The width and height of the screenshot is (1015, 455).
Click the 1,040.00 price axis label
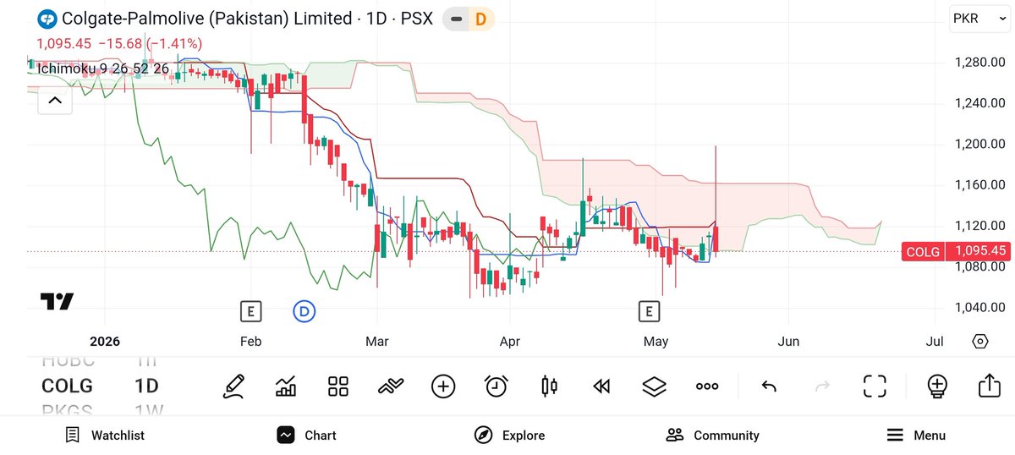[x=980, y=308]
